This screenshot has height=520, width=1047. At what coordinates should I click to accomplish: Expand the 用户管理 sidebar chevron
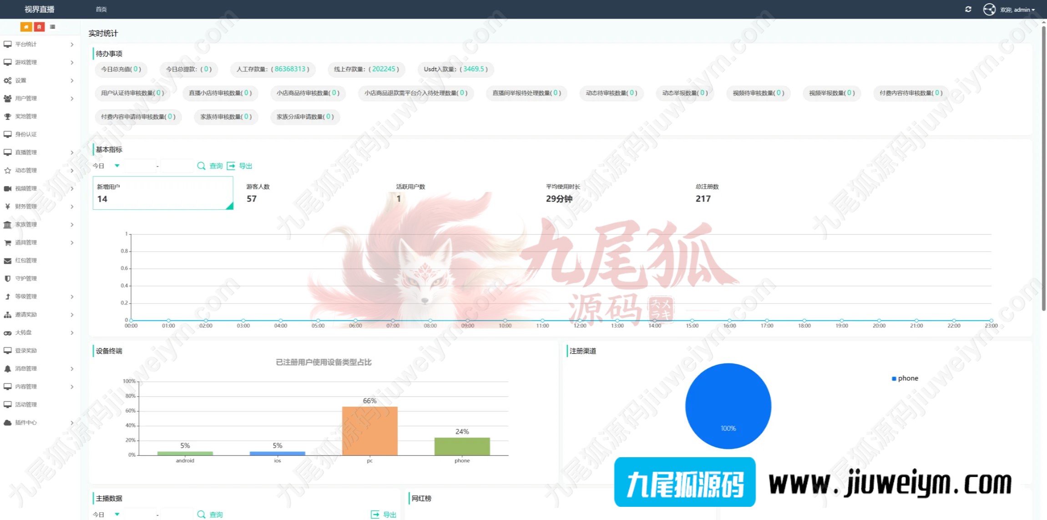[x=72, y=99]
